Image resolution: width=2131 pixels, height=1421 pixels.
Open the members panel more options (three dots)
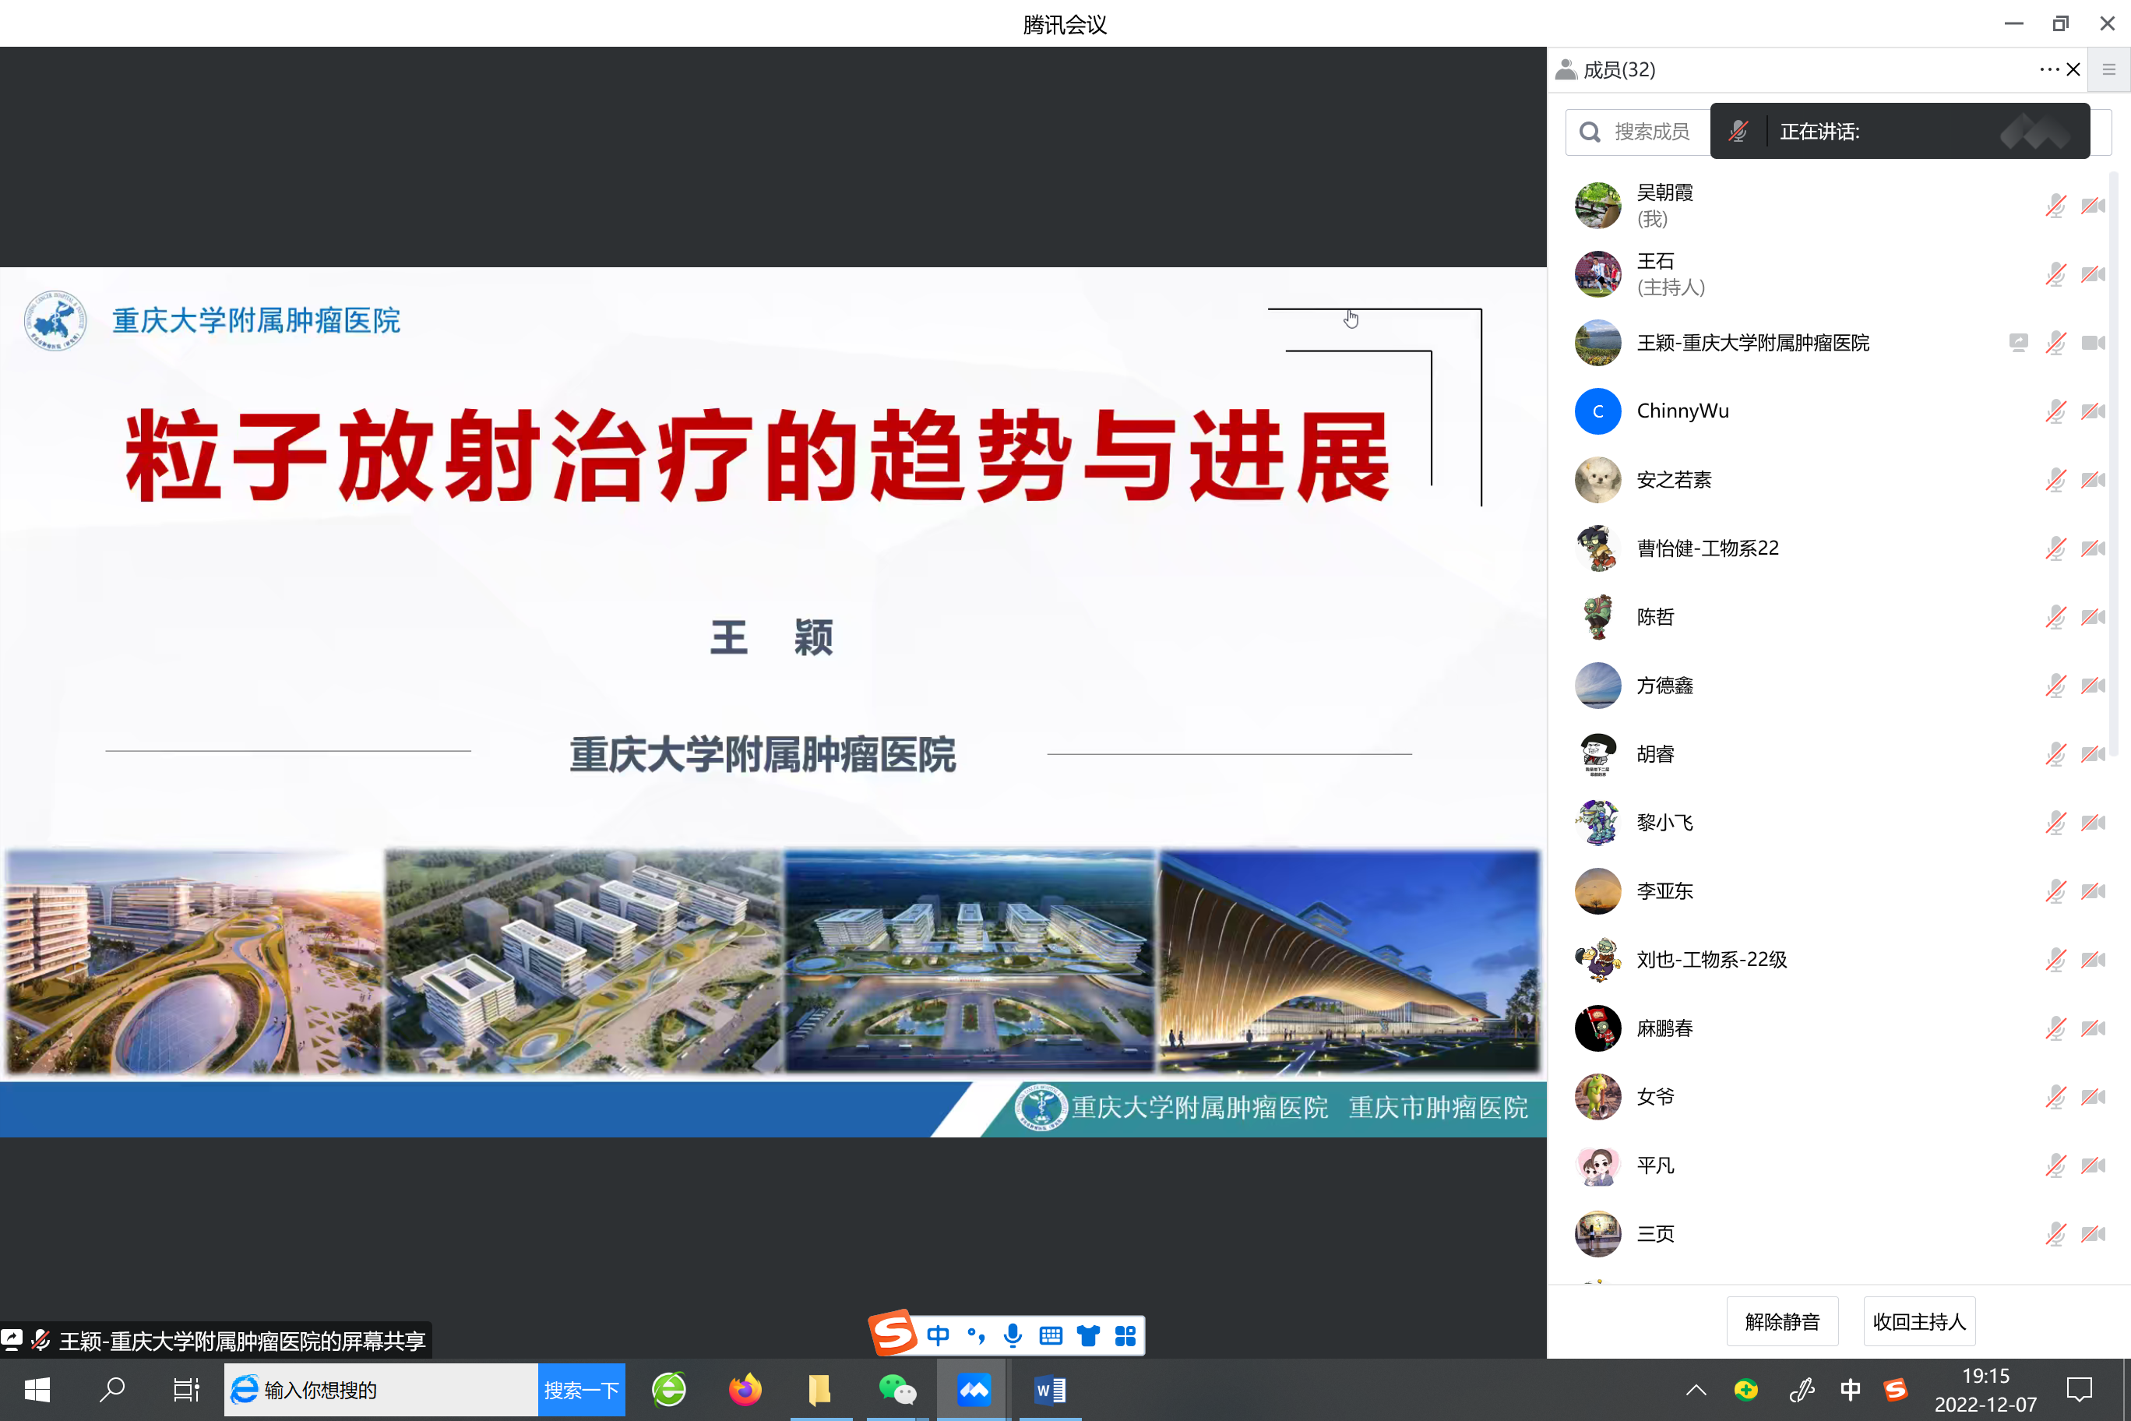2048,70
